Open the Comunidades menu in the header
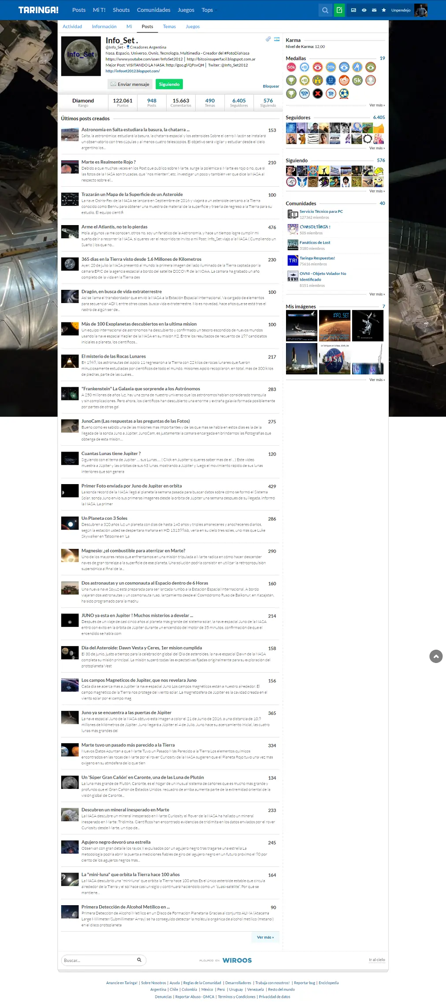This screenshot has height=1003, width=446. click(x=153, y=10)
